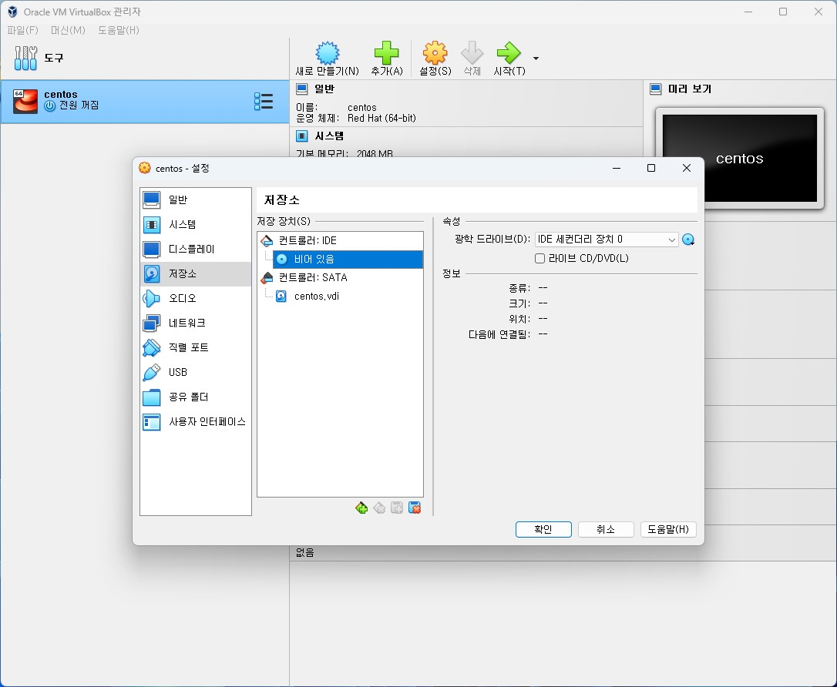Screen dimensions: 837x687
Task: Confirm settings with 확인 button
Action: 543,529
